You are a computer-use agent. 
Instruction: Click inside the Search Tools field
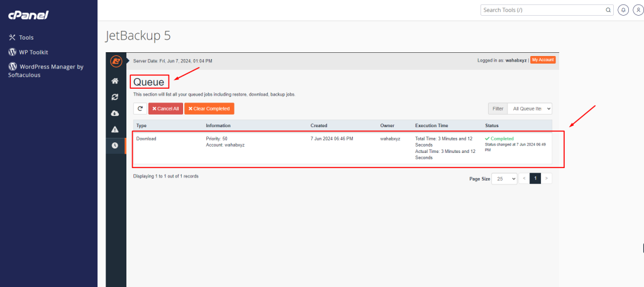tap(544, 10)
